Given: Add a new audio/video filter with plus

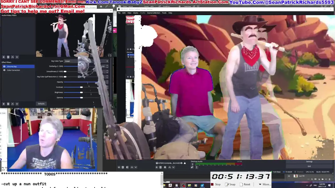Looking at the screenshot, I should pyautogui.click(x=4, y=57).
